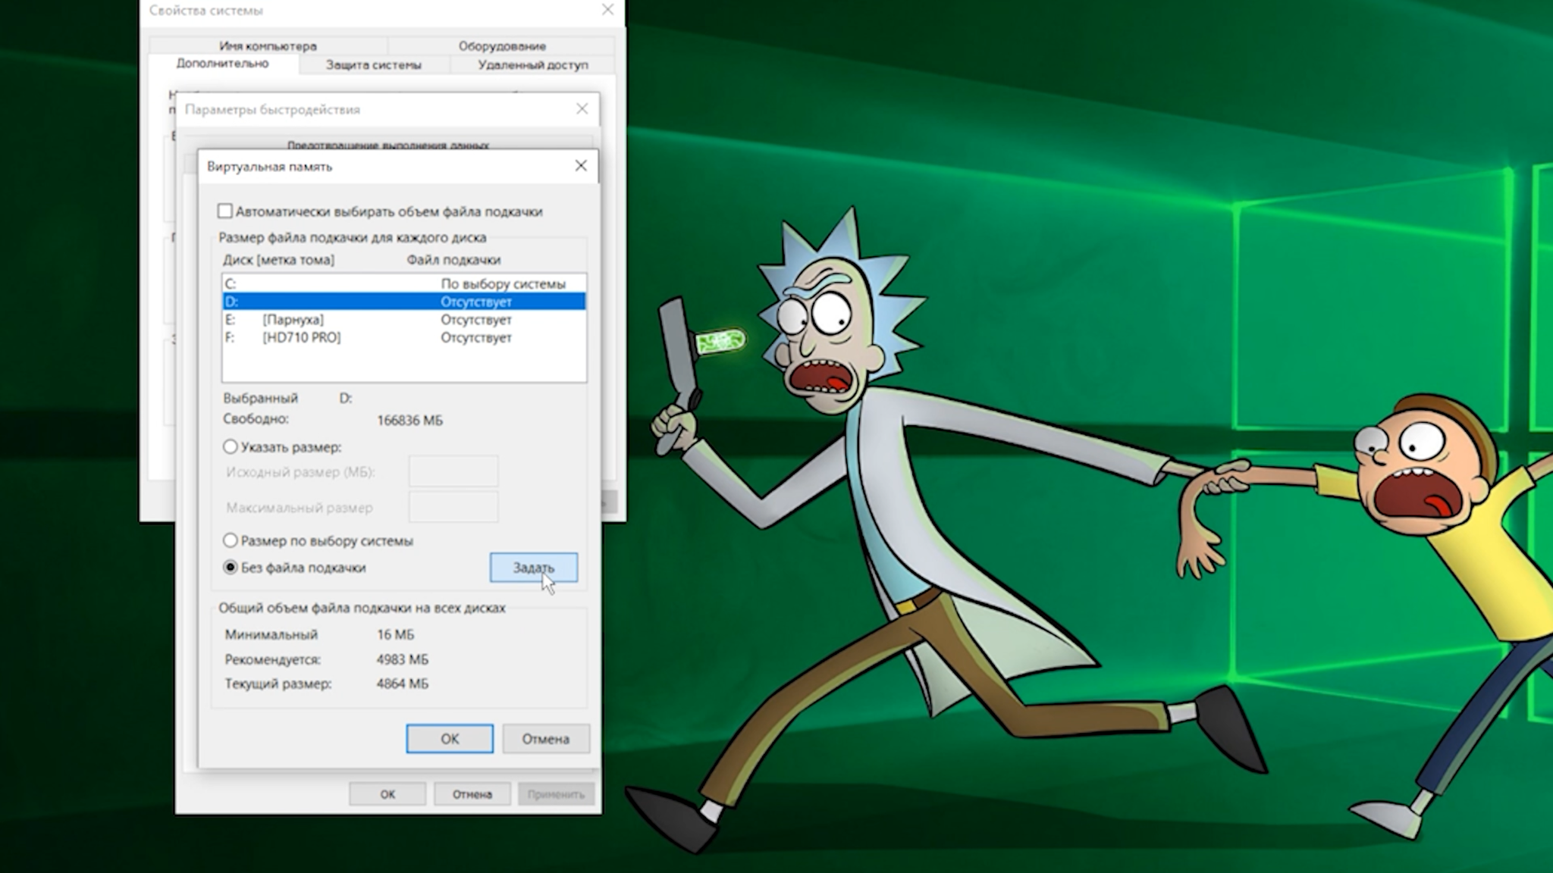1553x873 pixels.
Task: Click По выбору системы entry for C:
Action: pyautogui.click(x=504, y=283)
